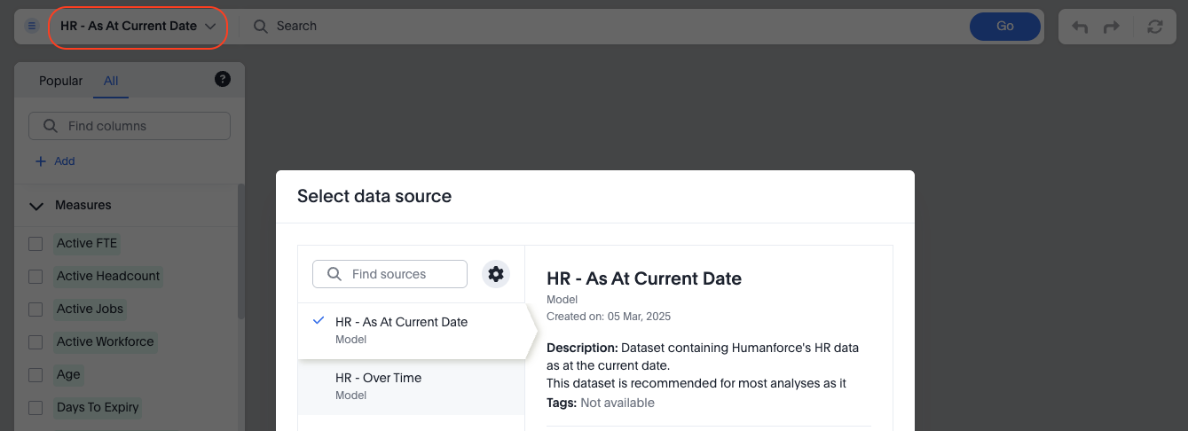The image size is (1188, 431).
Task: Click into the Search bar
Action: pyautogui.click(x=603, y=26)
